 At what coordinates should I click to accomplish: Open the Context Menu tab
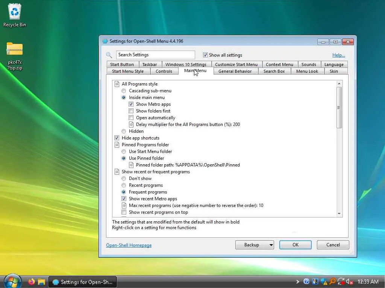279,64
